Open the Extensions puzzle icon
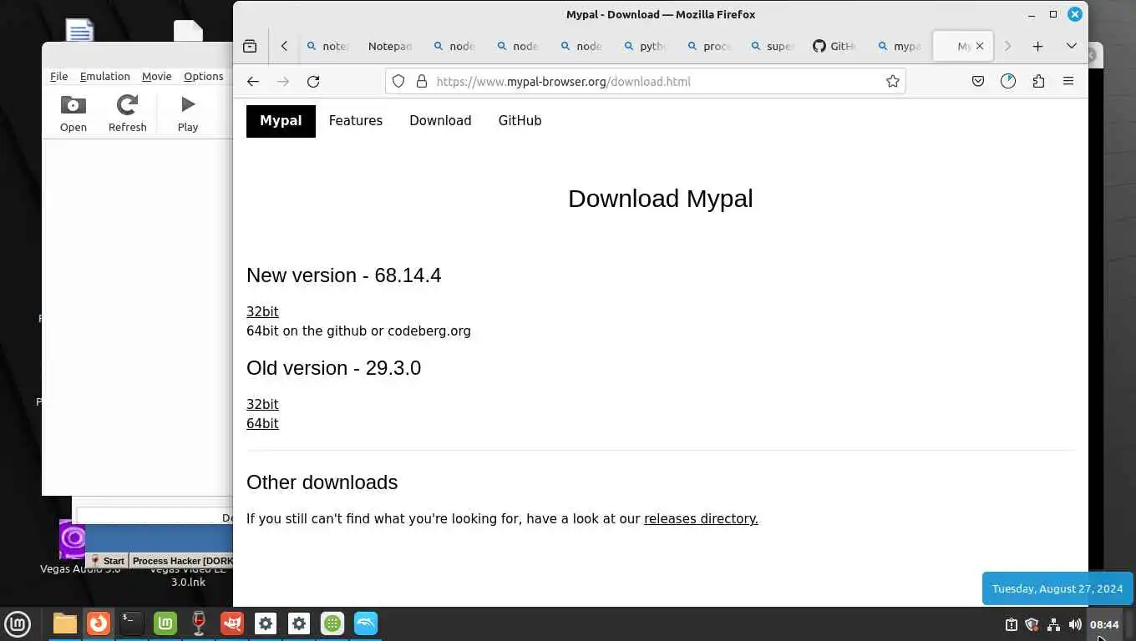 [x=1038, y=81]
